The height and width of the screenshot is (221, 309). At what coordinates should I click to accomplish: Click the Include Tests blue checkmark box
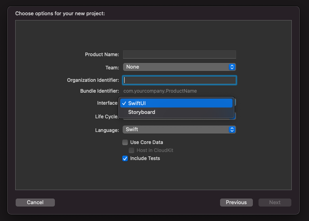(x=125, y=158)
